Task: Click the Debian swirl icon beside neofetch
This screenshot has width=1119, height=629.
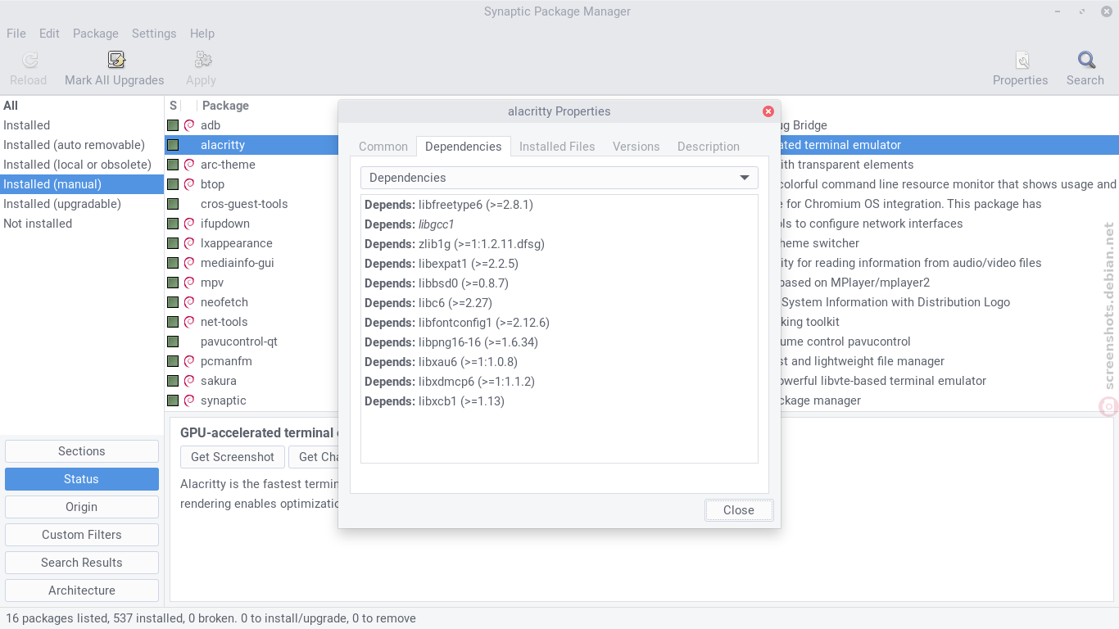Action: (x=189, y=302)
